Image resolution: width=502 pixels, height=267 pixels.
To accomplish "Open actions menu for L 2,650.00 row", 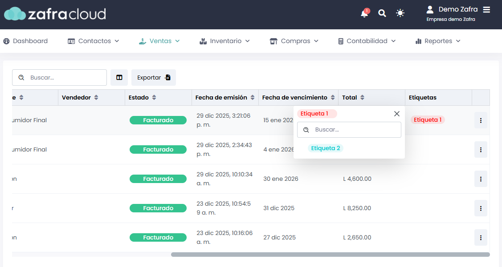I will click(481, 238).
